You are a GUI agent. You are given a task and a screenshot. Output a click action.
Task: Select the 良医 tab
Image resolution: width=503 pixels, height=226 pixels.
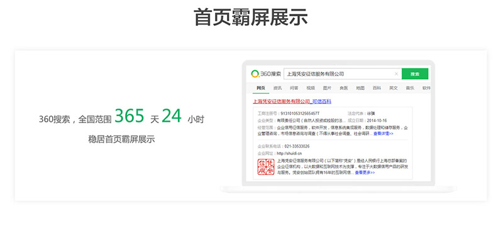[343, 88]
